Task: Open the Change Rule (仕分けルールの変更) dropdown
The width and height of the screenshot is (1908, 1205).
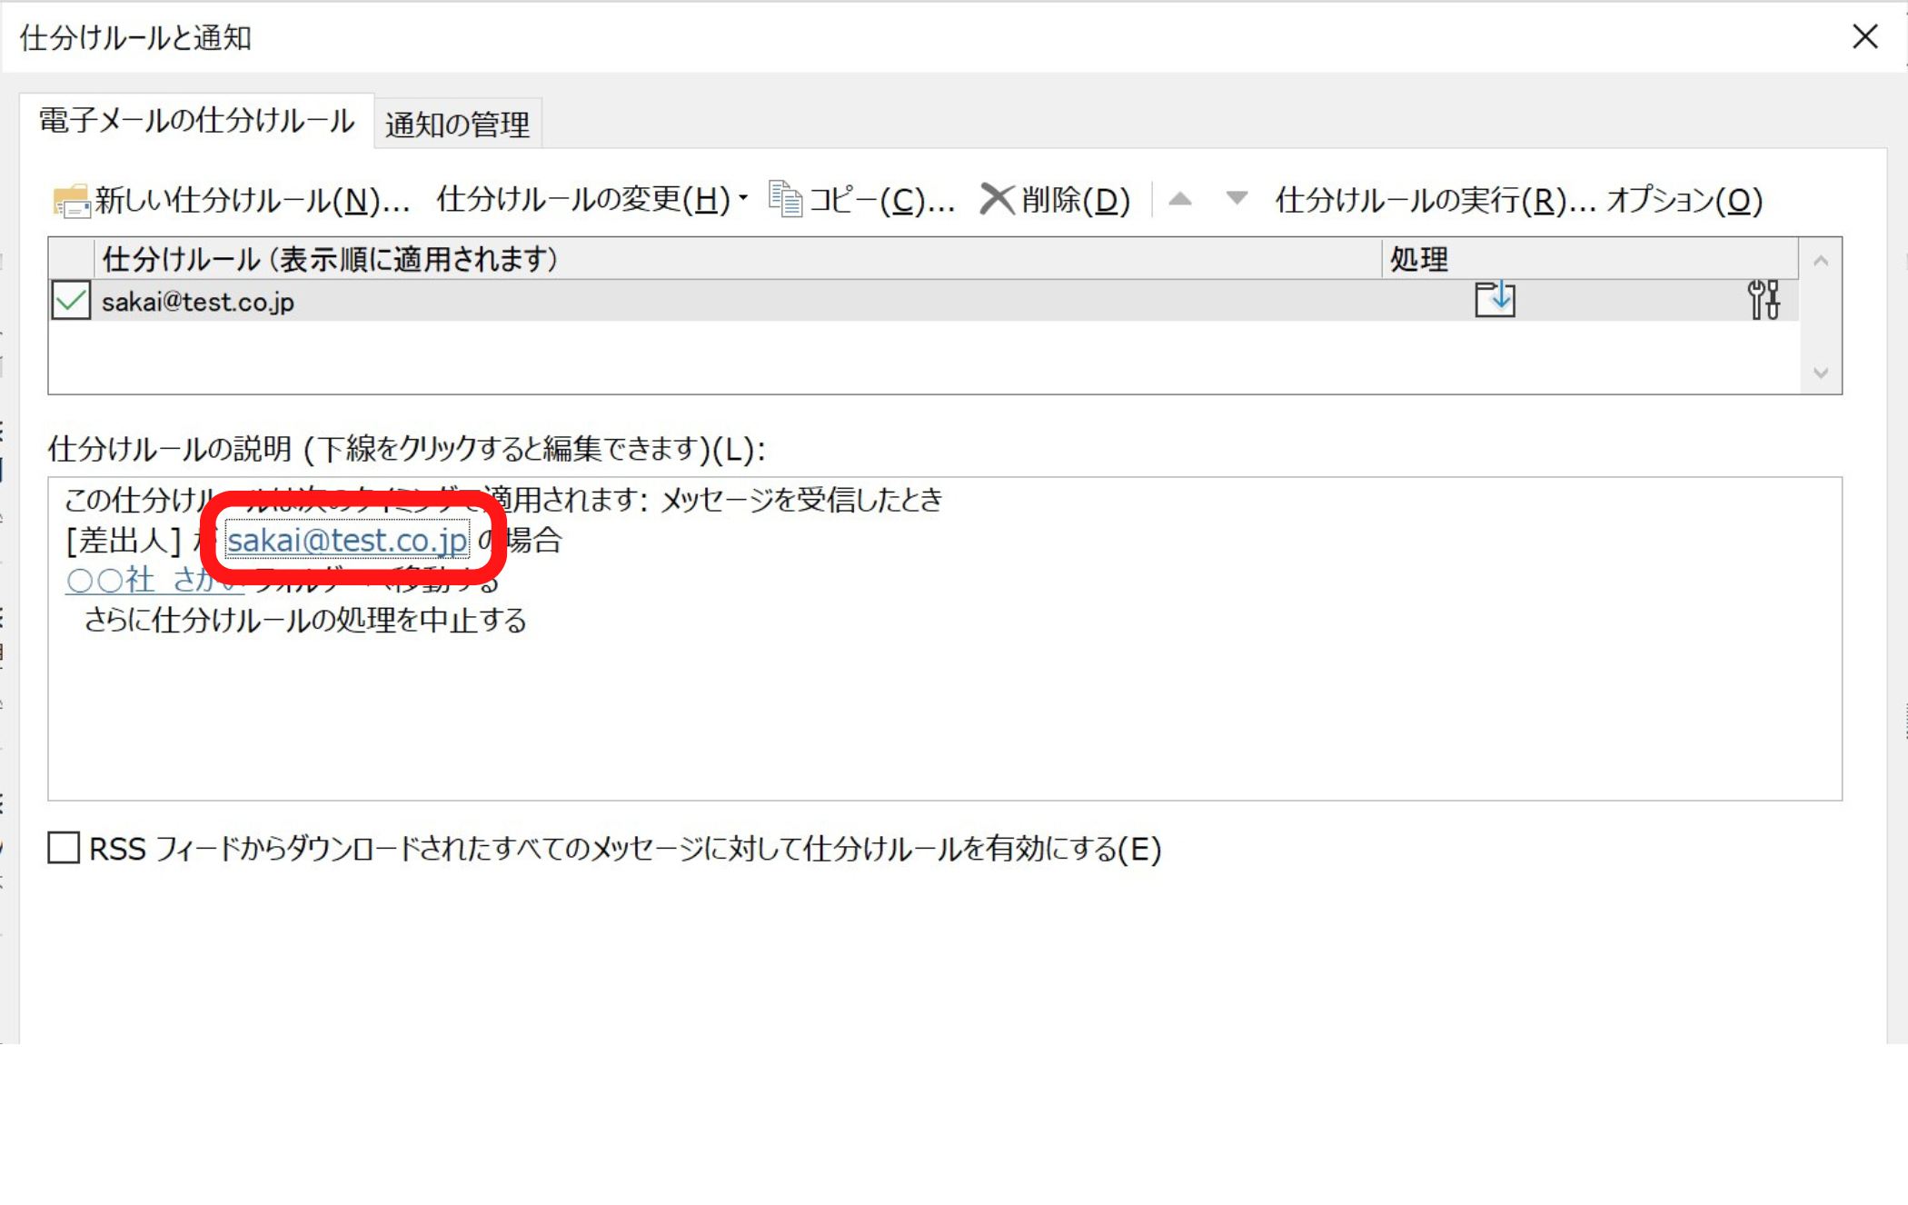Action: pyautogui.click(x=591, y=200)
